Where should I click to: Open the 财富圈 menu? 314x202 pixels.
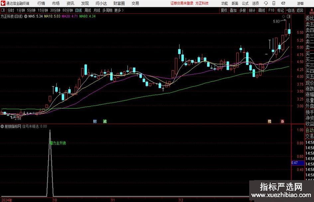pos(119,3)
